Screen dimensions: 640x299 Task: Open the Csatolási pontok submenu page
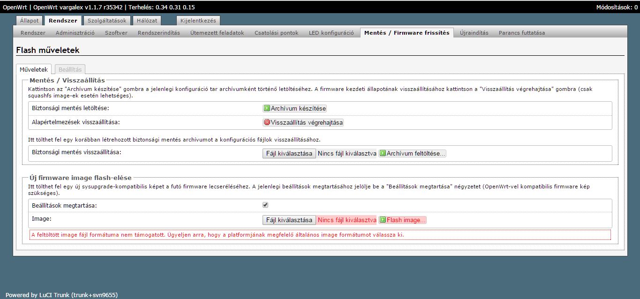[x=276, y=33]
